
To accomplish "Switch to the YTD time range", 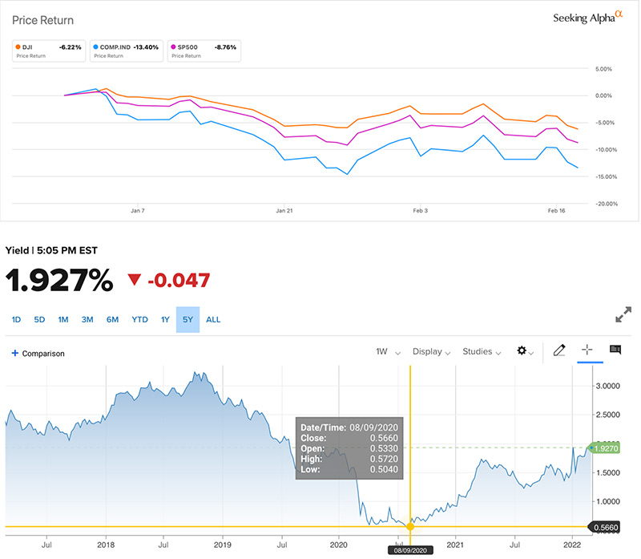I will pyautogui.click(x=140, y=319).
